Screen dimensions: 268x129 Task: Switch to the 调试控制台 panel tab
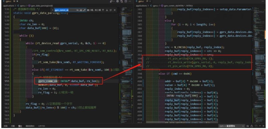(x=30, y=126)
